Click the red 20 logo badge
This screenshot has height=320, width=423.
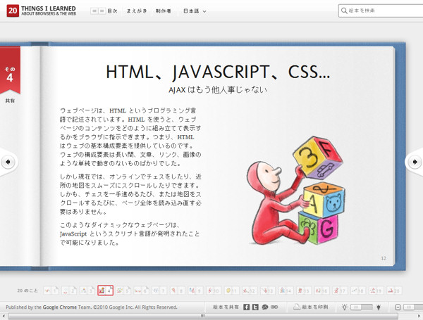(13, 11)
